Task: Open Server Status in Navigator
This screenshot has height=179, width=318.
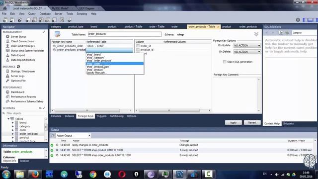Action: point(18,36)
